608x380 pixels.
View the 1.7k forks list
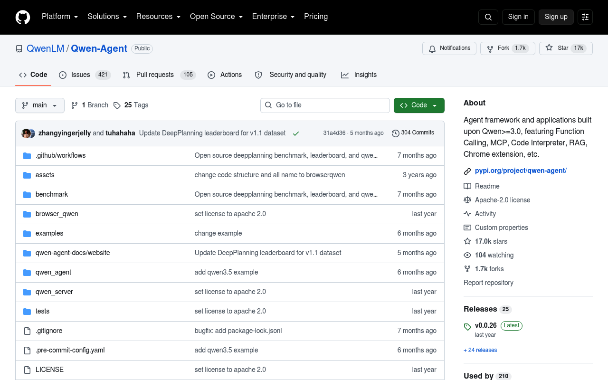click(484, 269)
